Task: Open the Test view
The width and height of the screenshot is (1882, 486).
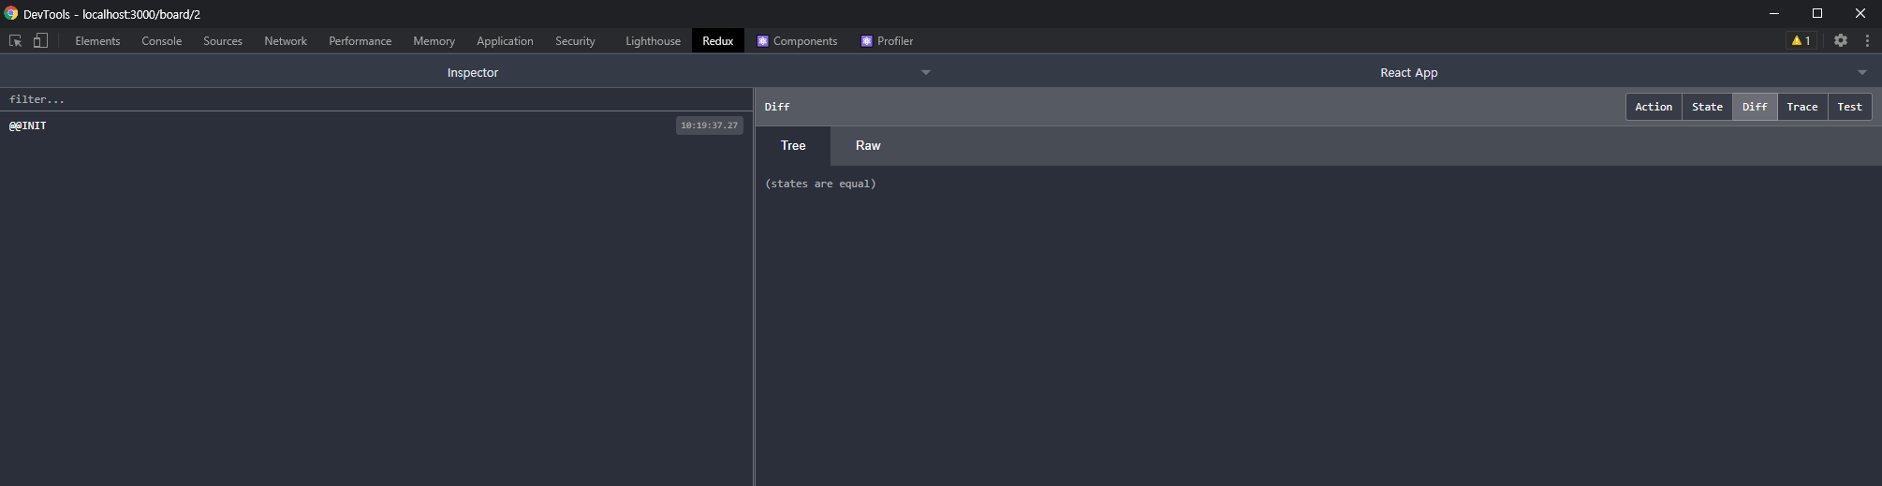Action: click(1850, 107)
